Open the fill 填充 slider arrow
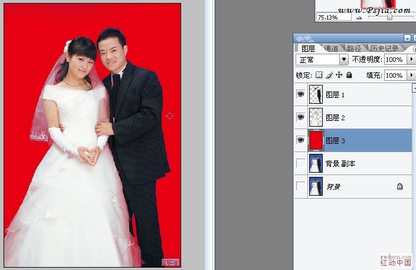 coord(411,75)
